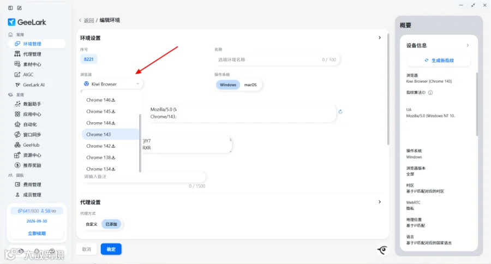Image resolution: width=491 pixels, height=264 pixels.
Task: Click 立即续期 renew link
Action: point(37,233)
